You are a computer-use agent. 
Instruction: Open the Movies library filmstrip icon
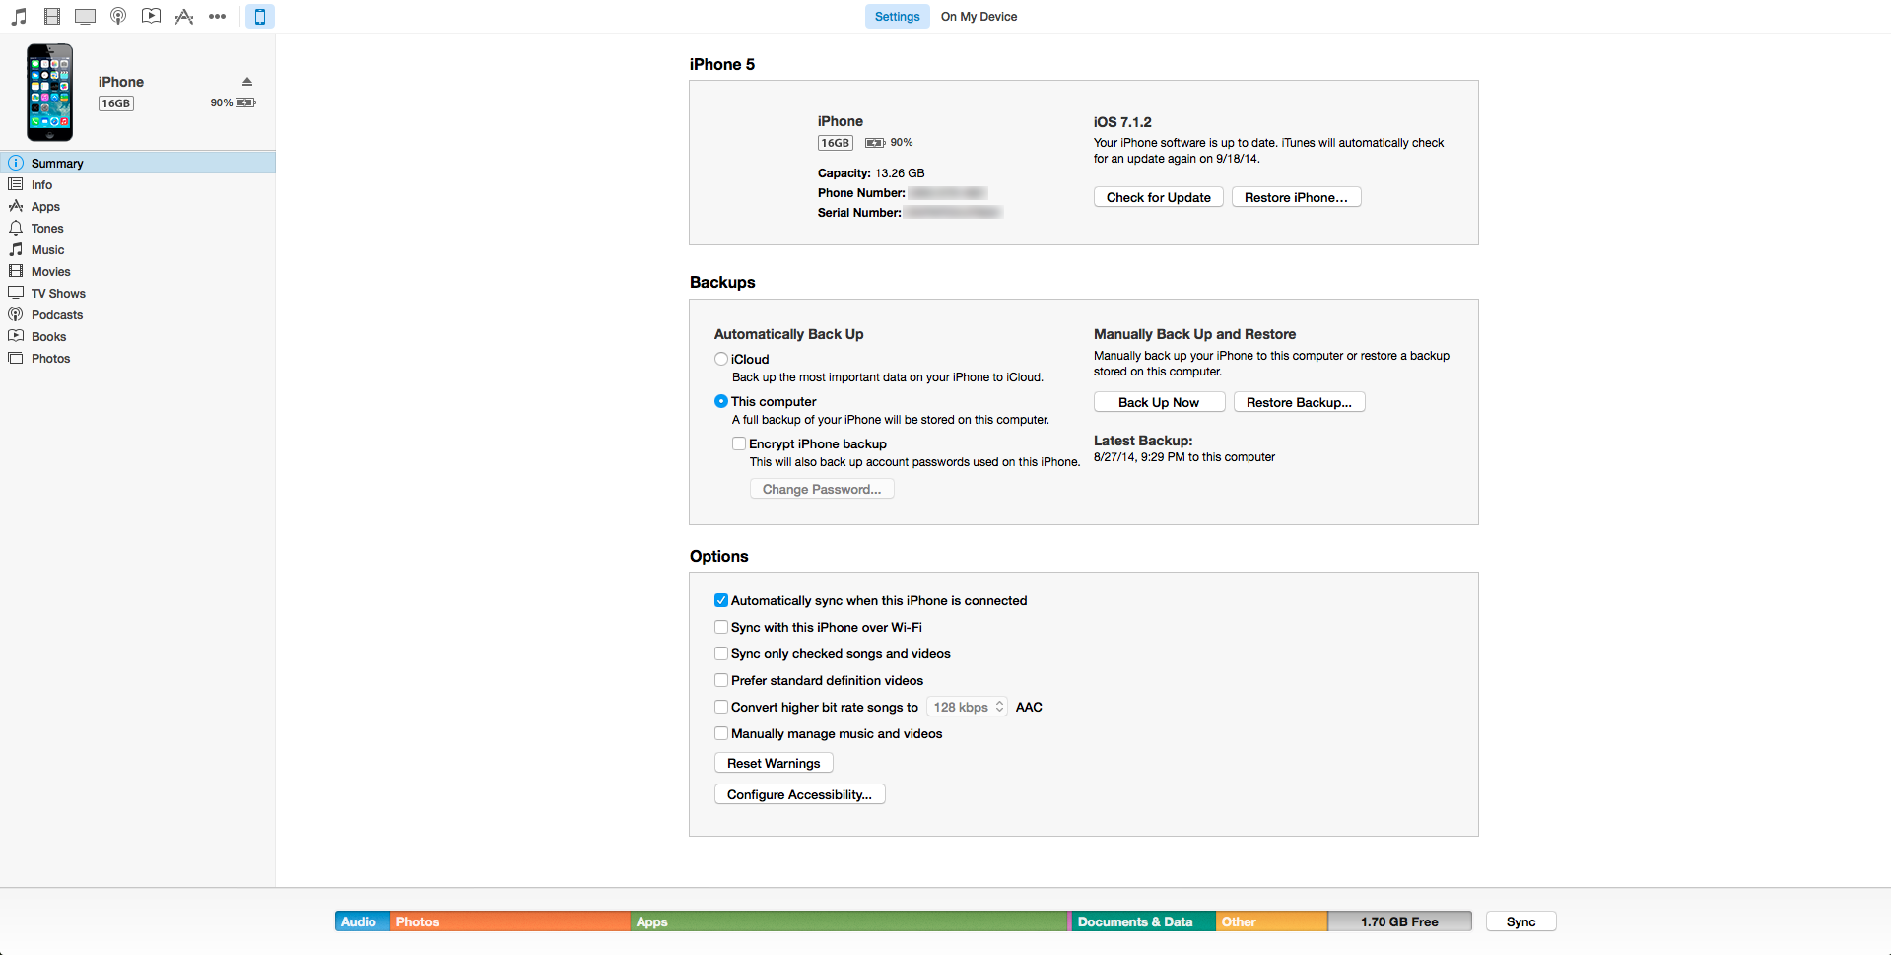click(52, 16)
